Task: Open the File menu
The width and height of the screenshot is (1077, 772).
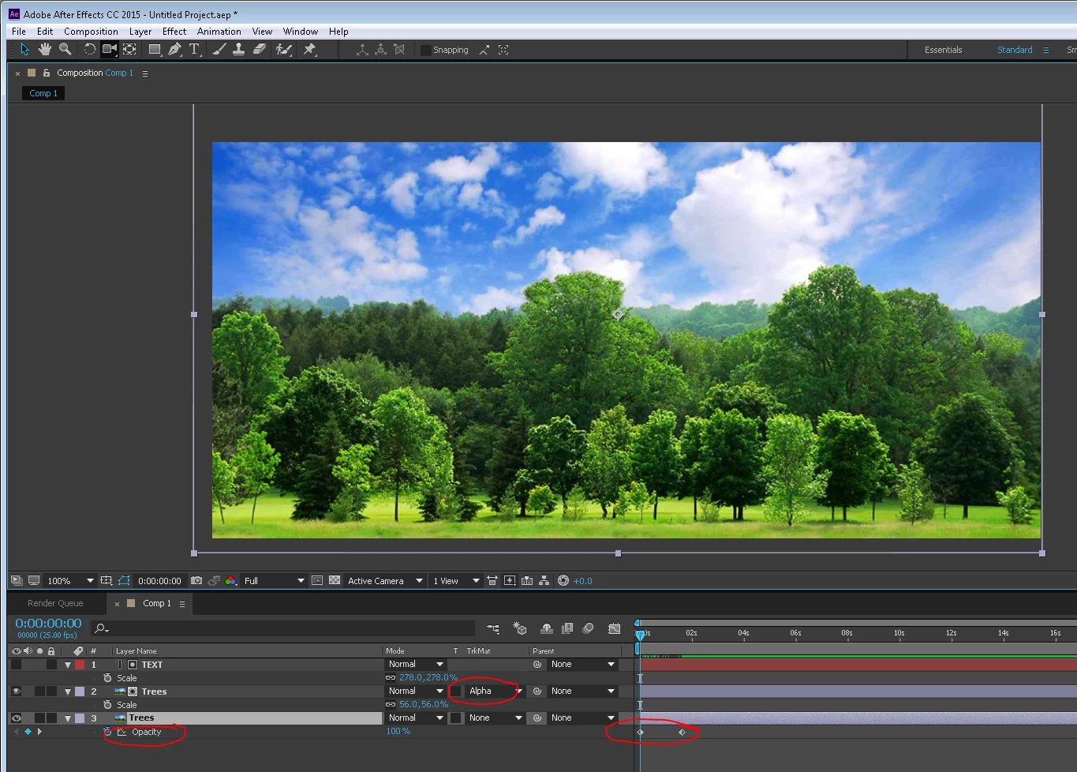Action: pyautogui.click(x=19, y=32)
